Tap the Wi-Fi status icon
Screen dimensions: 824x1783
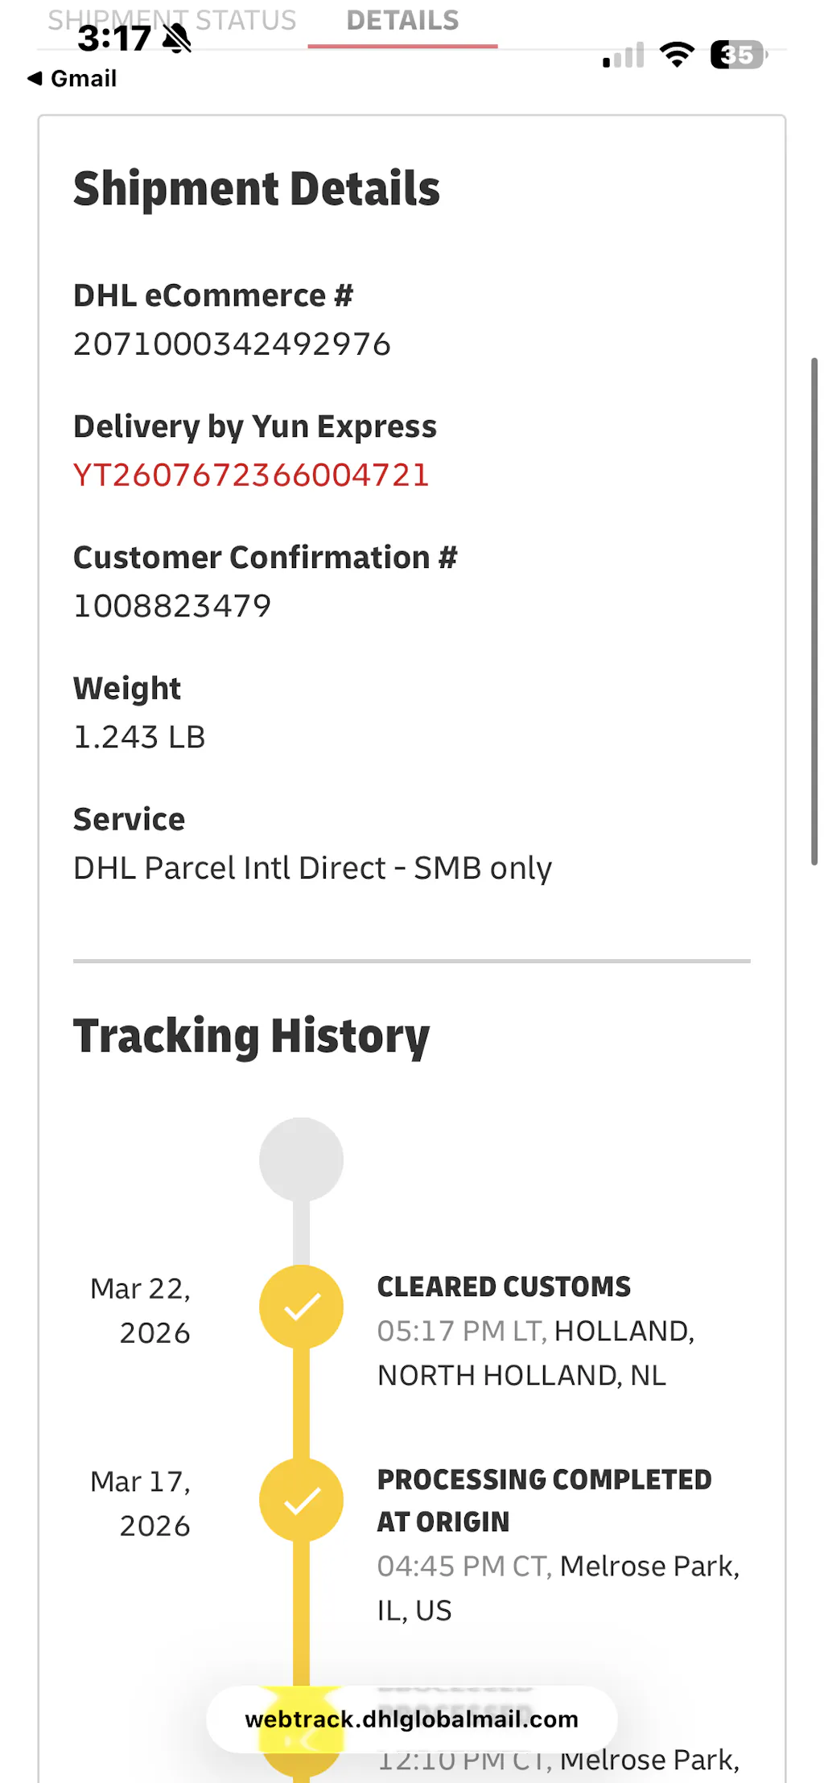(677, 55)
